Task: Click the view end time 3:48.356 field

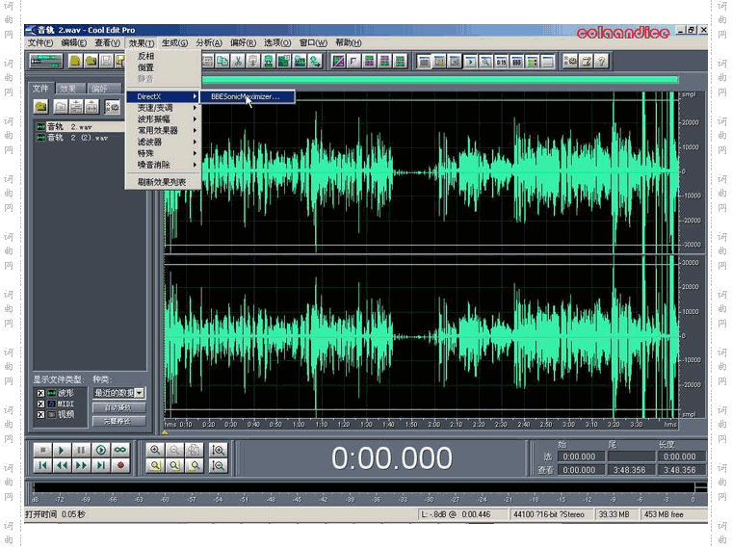Action: coord(632,470)
